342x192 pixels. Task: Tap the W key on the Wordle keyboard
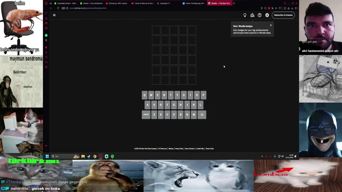[x=151, y=95]
